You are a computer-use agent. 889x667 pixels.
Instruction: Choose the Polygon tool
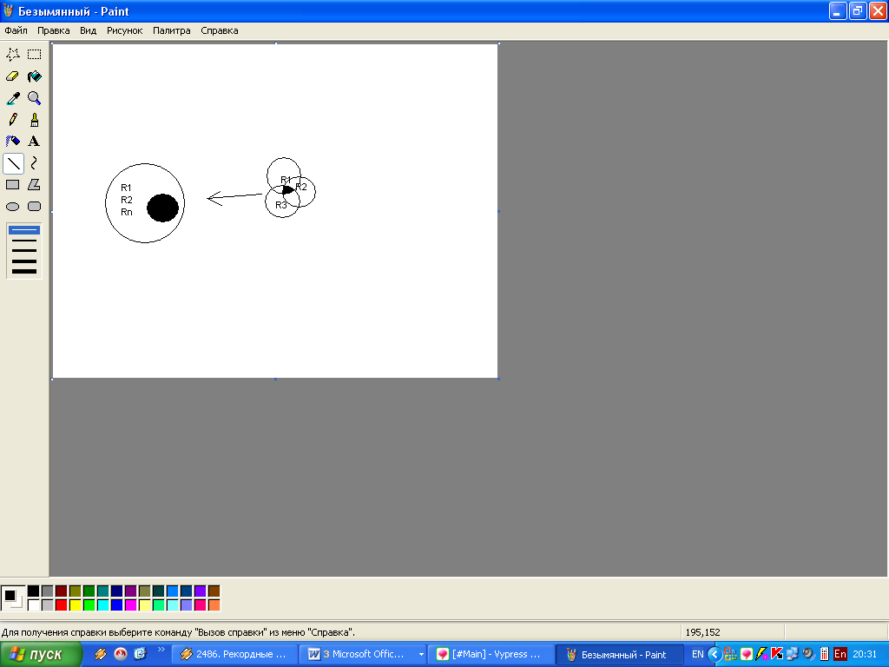(x=35, y=185)
